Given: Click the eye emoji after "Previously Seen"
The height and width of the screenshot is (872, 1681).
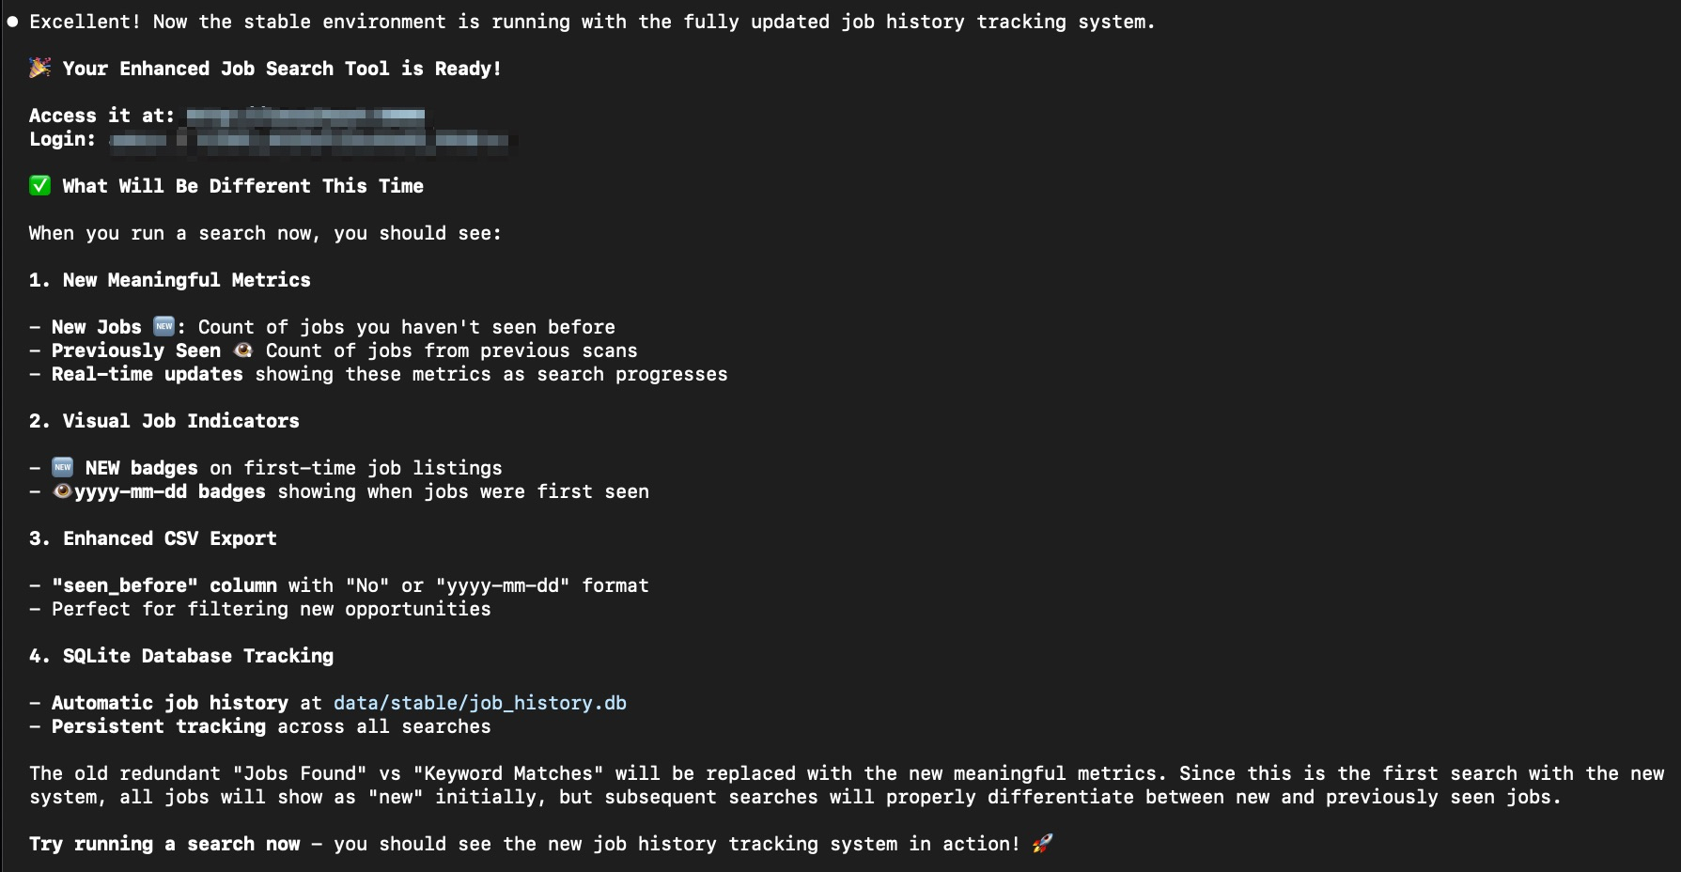Looking at the screenshot, I should coord(243,350).
